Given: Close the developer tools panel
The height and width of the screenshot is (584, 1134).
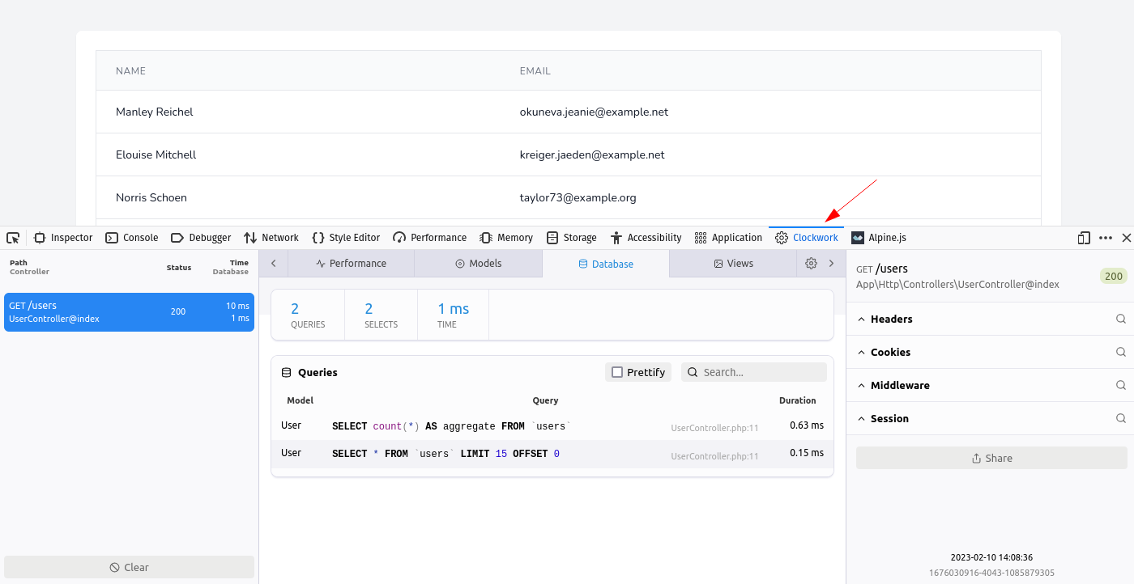Looking at the screenshot, I should [x=1126, y=238].
